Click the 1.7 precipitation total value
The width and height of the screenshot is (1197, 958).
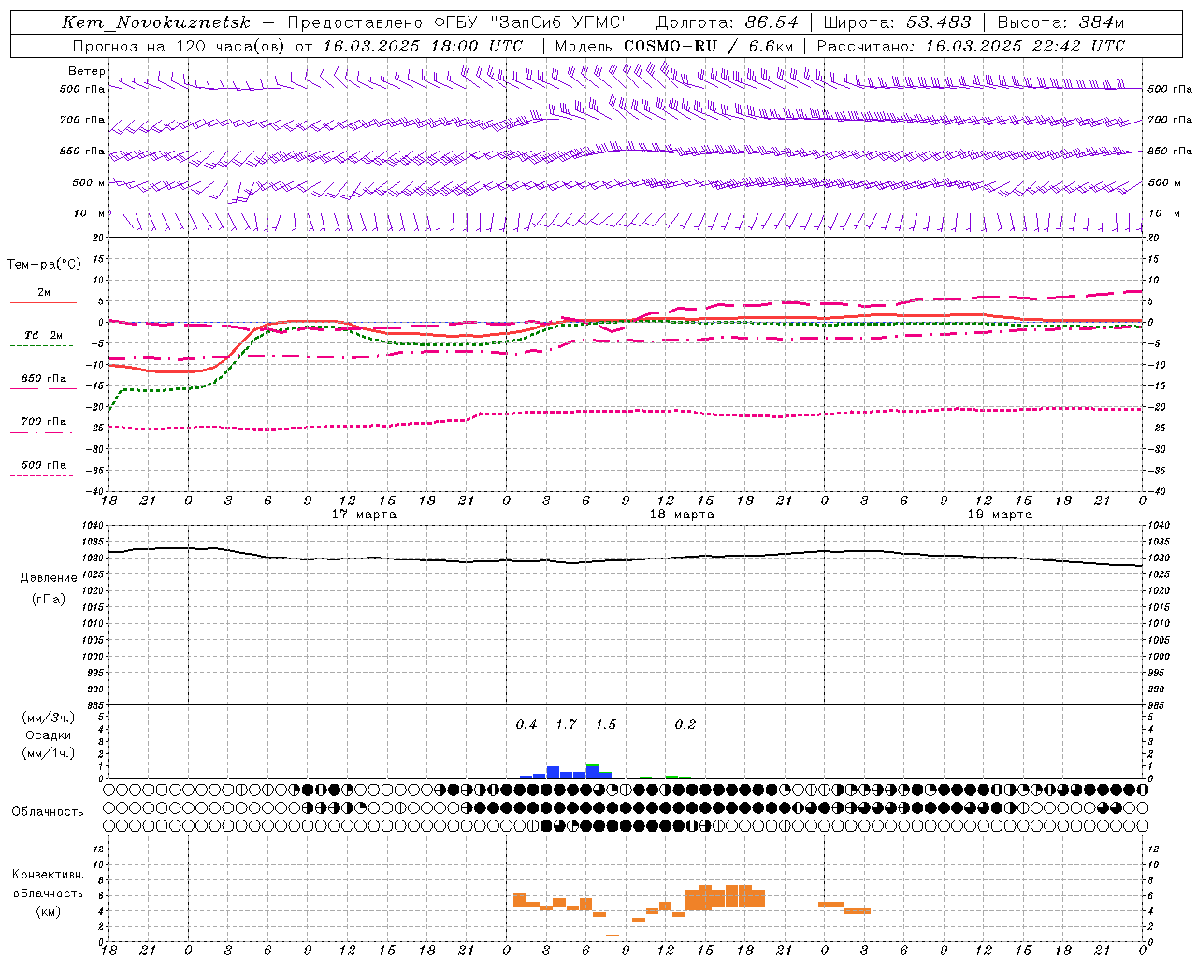567,725
